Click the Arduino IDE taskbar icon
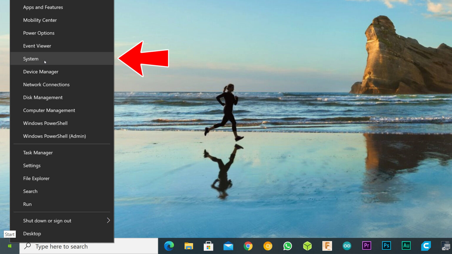 tap(347, 246)
